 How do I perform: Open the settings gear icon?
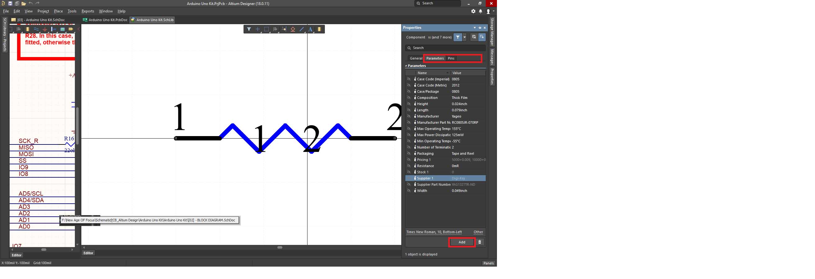click(x=473, y=11)
